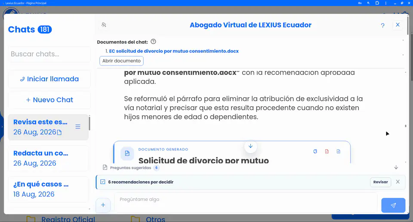Download generated document as PDF (red icon)

pyautogui.click(x=327, y=151)
